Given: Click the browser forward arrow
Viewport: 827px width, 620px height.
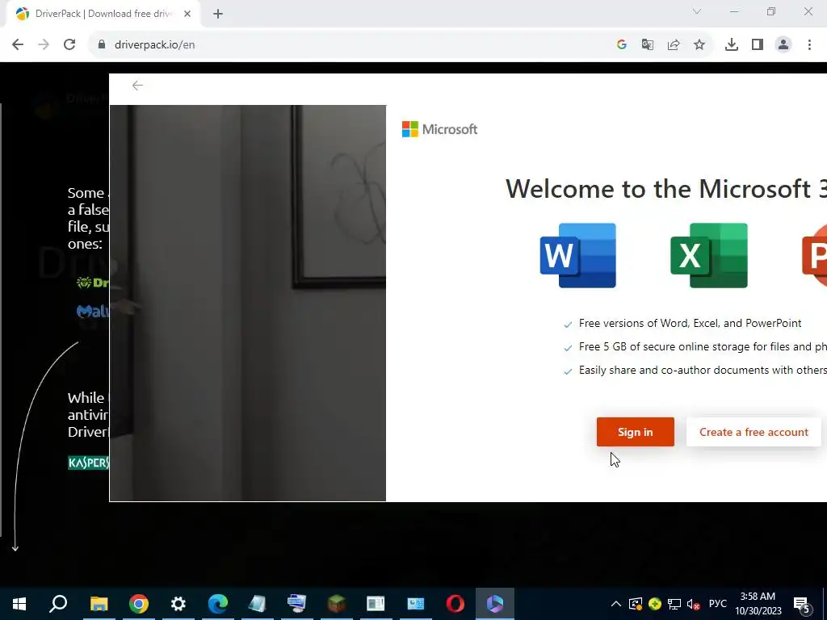Looking at the screenshot, I should [44, 45].
